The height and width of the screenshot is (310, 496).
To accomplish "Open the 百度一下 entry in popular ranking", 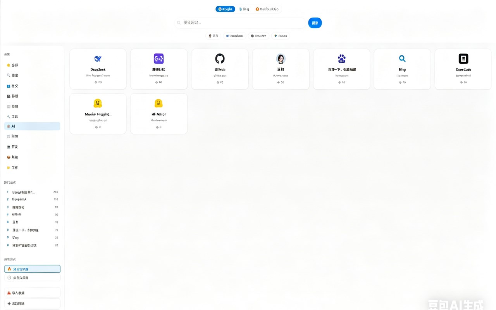I will [32, 230].
